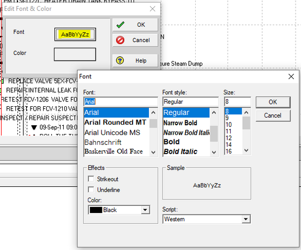Cancel the Edit Font & Color dialog
This screenshot has height=250, width=301.
135,40
